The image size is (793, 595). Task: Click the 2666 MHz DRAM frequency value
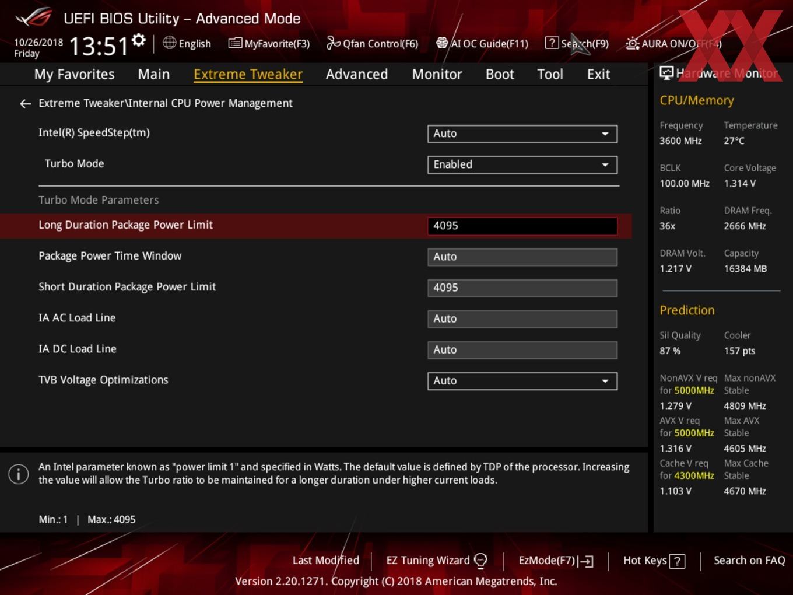point(745,226)
